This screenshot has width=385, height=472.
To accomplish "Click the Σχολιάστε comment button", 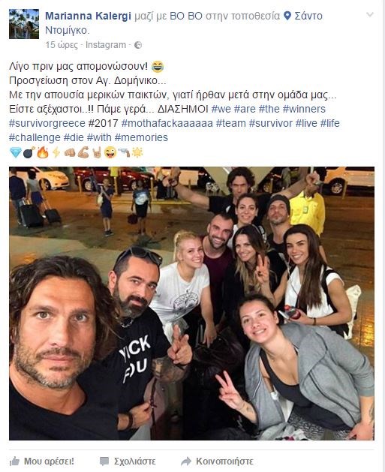I will [128, 461].
